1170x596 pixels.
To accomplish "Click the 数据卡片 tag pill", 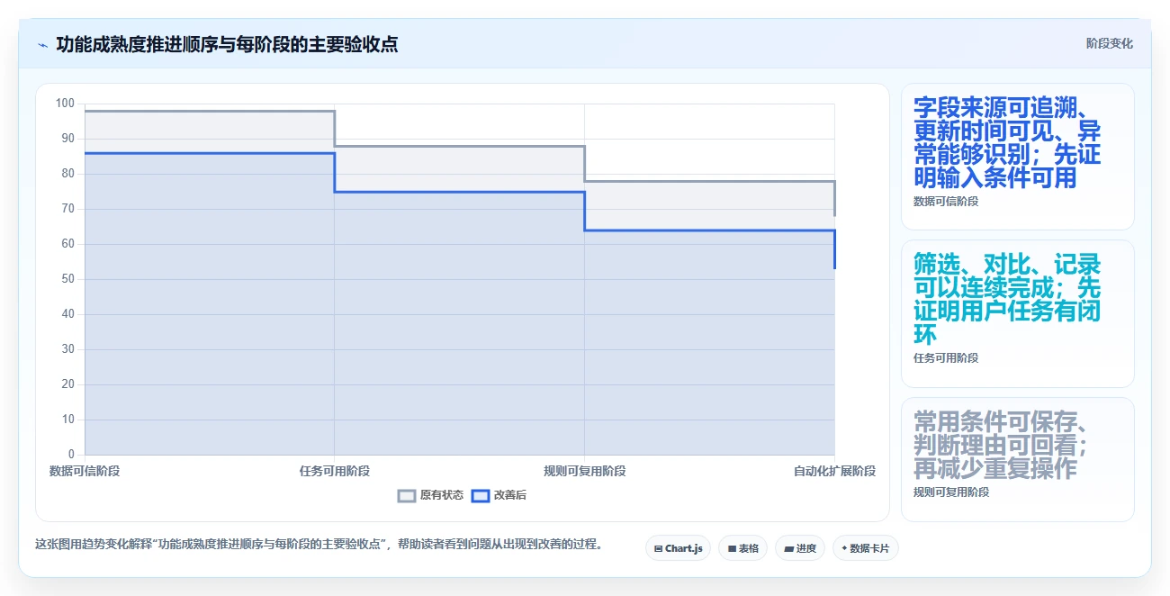I will click(x=866, y=548).
